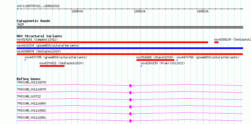The height and width of the screenshot is (124, 251).
Task: Select the red nsv516668 variant bar
Action: [x=155, y=60]
